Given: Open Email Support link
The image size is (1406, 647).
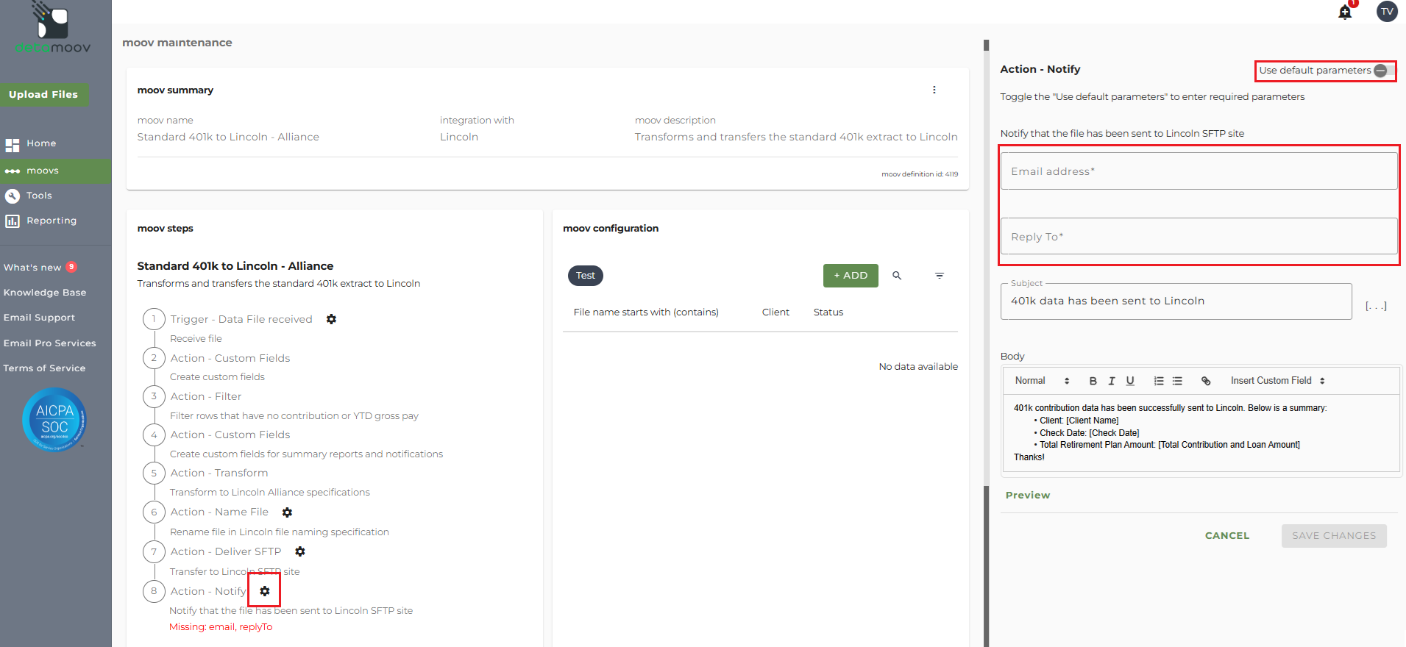Looking at the screenshot, I should (39, 318).
